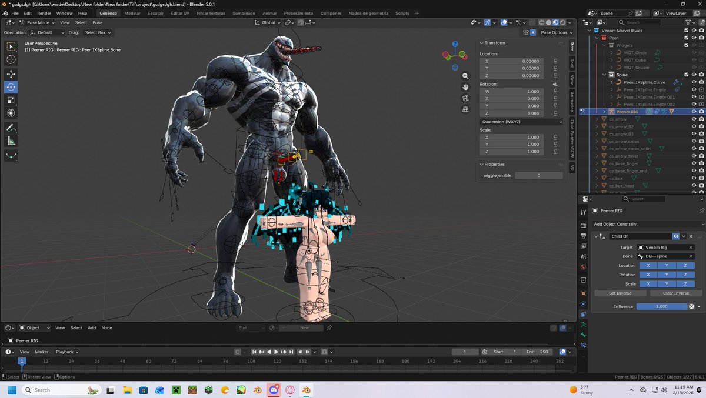The height and width of the screenshot is (398, 706).
Task: Open Add Object Constraint dropdown
Action: [x=648, y=224]
